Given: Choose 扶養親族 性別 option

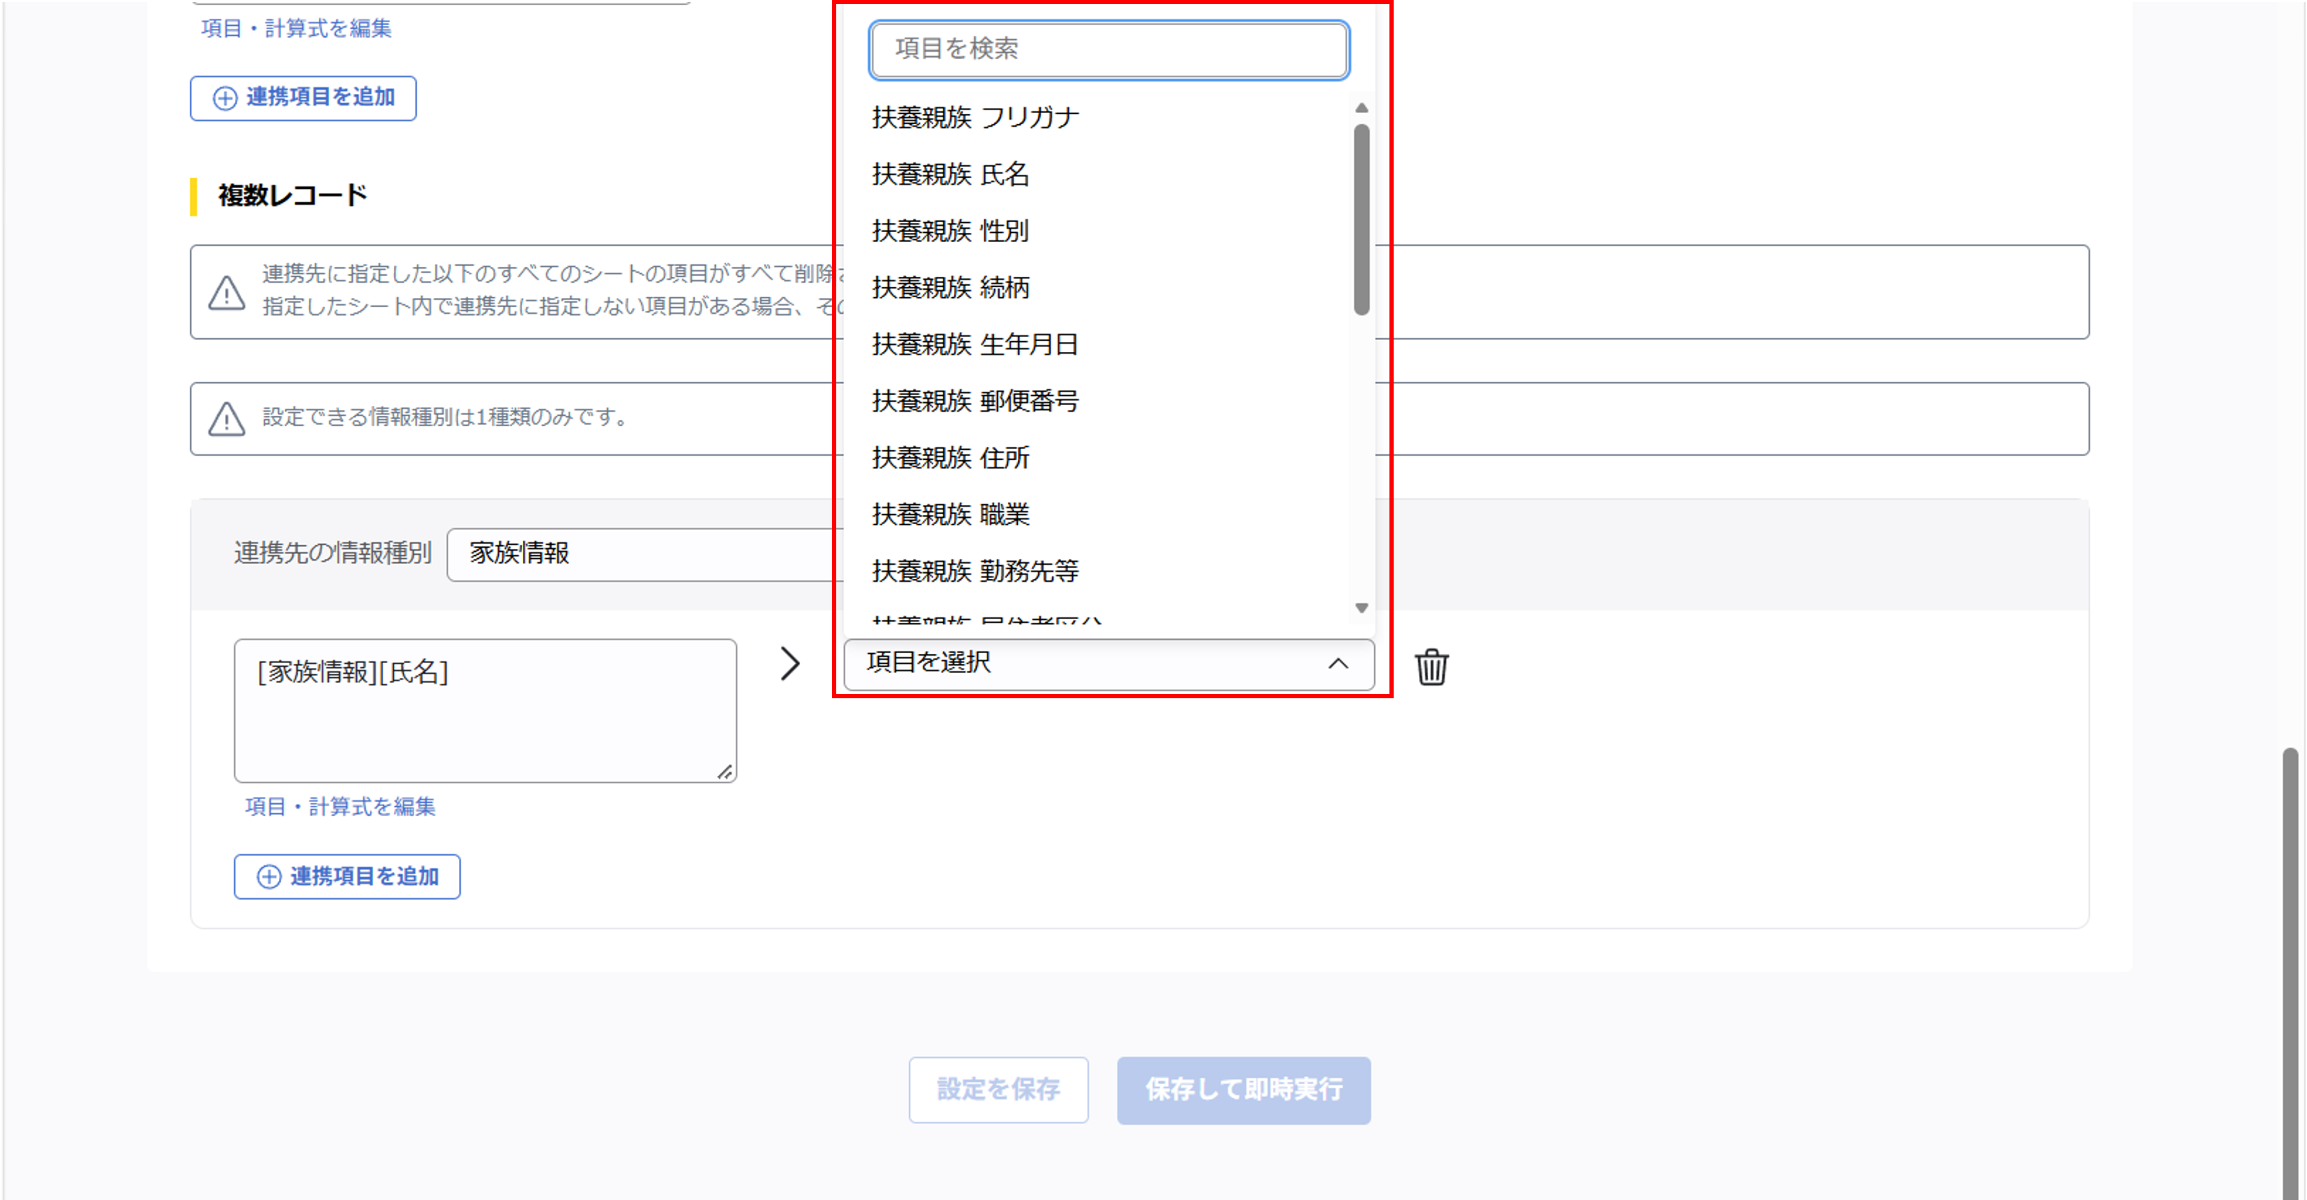Looking at the screenshot, I should click(x=950, y=231).
